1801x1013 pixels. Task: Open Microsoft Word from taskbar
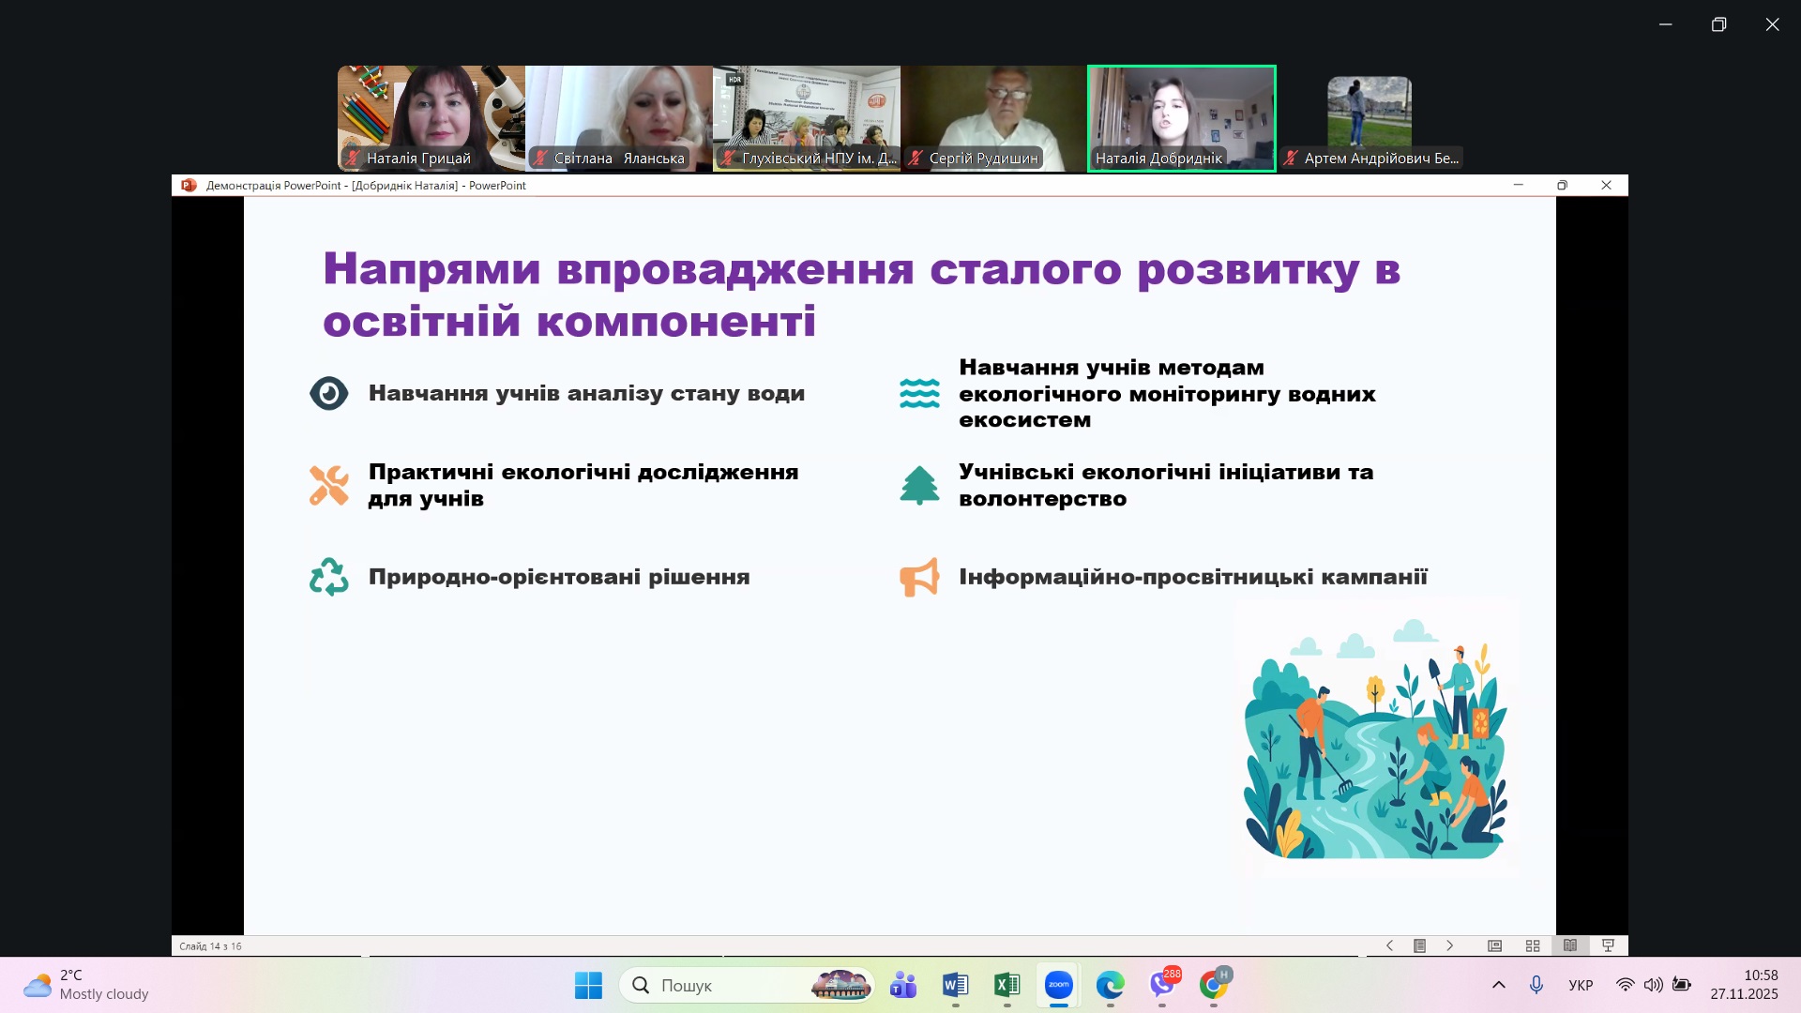coord(955,985)
